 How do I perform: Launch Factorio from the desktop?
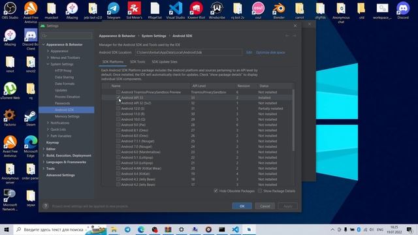click(x=10, y=117)
